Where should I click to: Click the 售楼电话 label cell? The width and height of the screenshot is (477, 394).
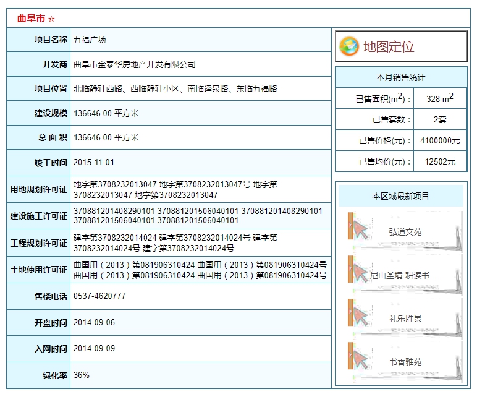pyautogui.click(x=38, y=296)
